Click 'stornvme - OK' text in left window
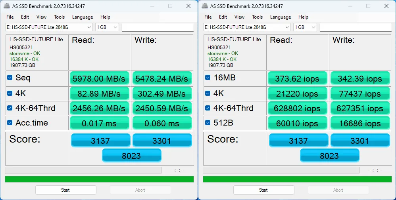This screenshot has width=396, height=200. click(x=25, y=53)
